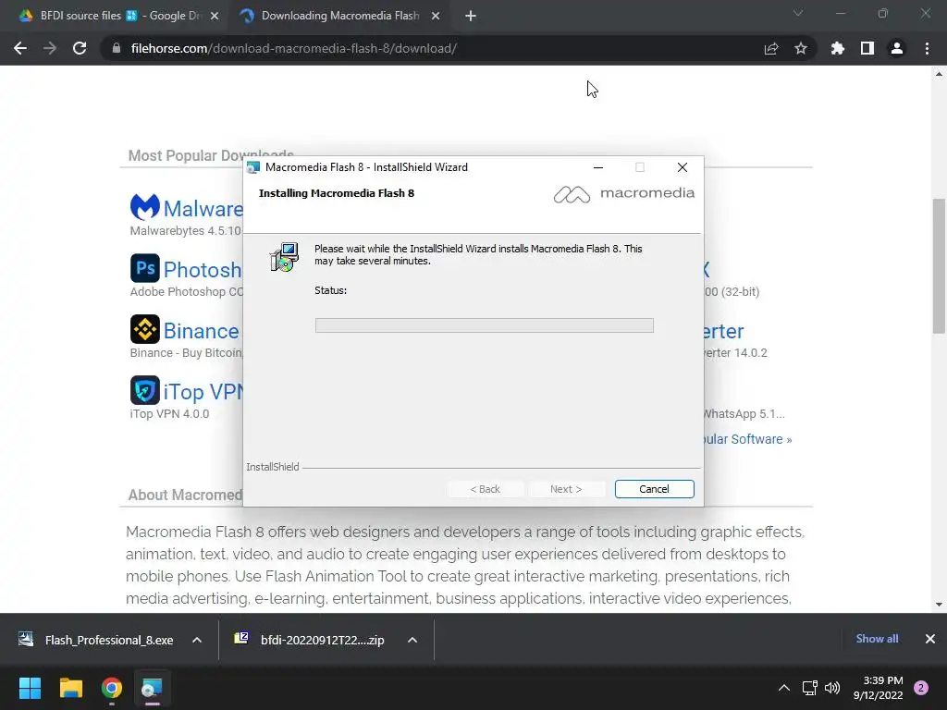947x710 pixels.
Task: Show all downloads
Action: (877, 639)
